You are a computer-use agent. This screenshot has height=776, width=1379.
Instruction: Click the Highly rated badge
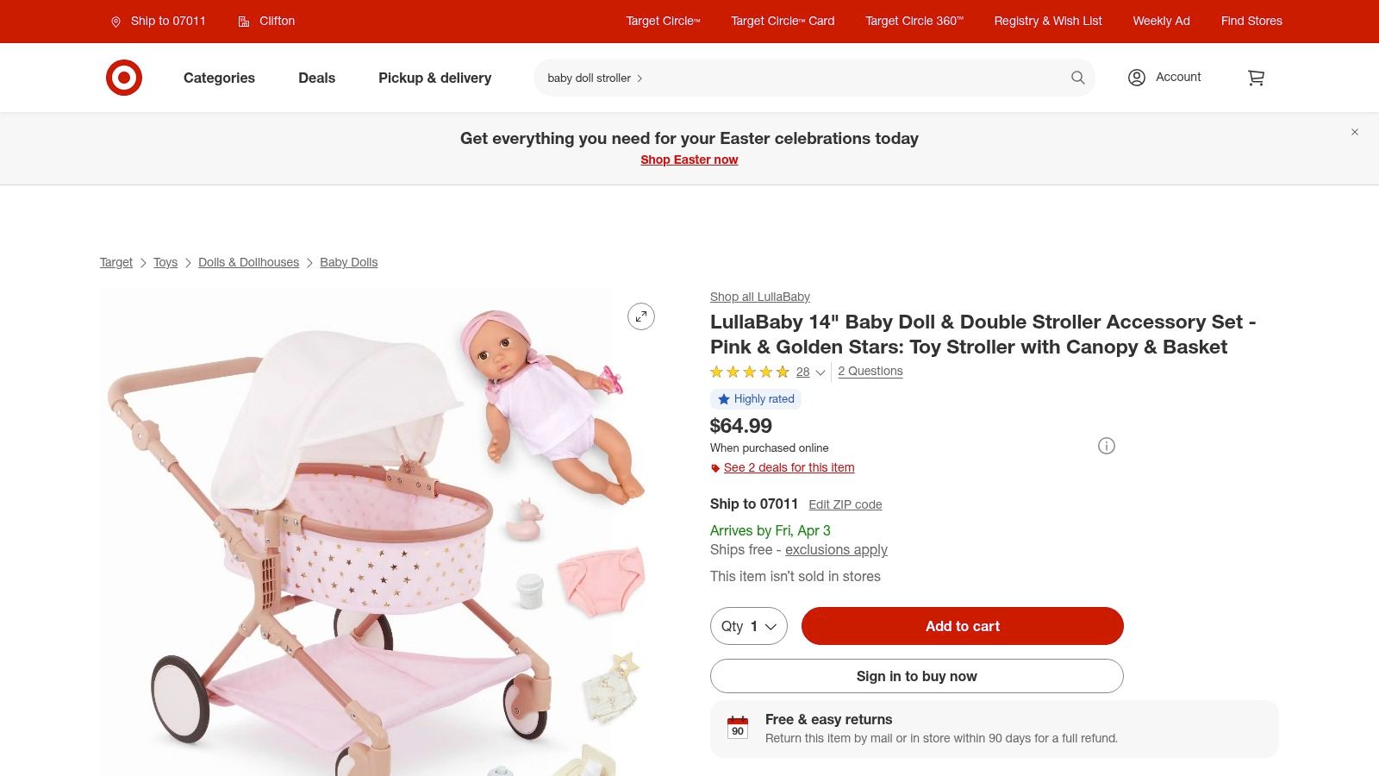[x=756, y=398]
